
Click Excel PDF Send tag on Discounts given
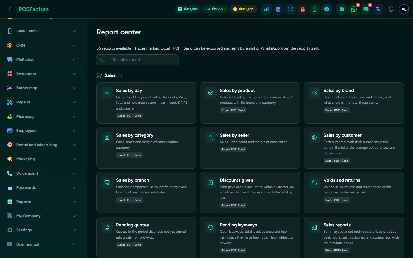pos(233,205)
